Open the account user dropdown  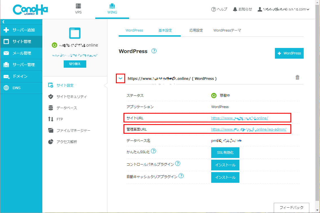coord(283,9)
